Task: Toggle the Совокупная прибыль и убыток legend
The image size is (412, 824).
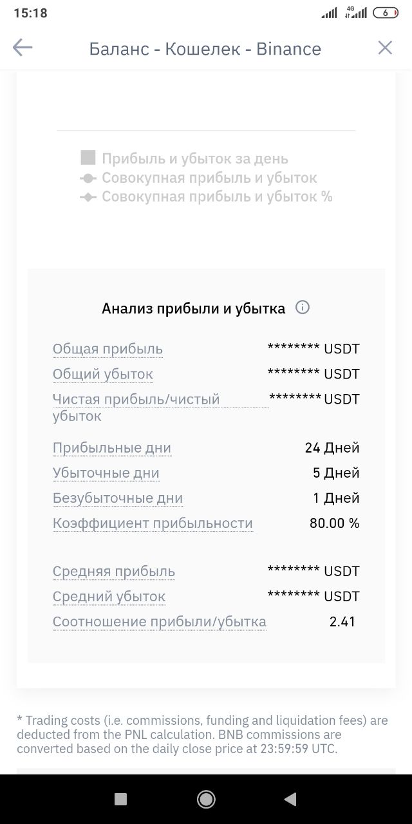Action: (199, 178)
